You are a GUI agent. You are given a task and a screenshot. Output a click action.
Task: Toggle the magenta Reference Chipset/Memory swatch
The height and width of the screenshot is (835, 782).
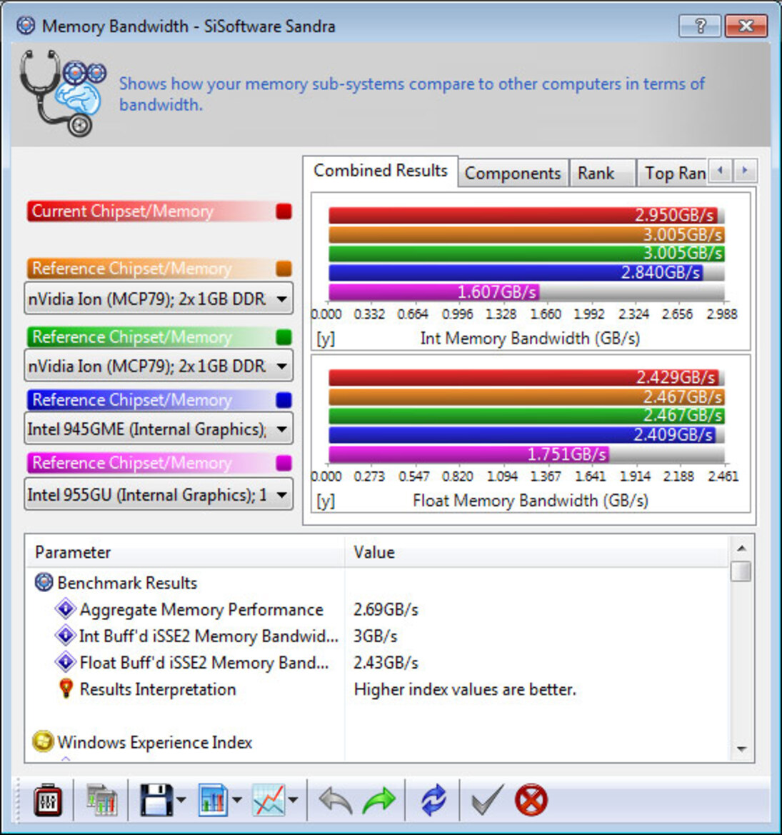(x=284, y=463)
